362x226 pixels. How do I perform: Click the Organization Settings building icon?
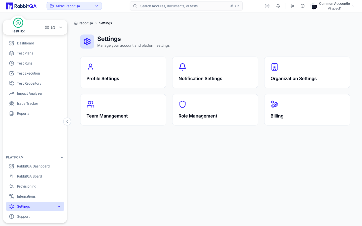(x=275, y=67)
